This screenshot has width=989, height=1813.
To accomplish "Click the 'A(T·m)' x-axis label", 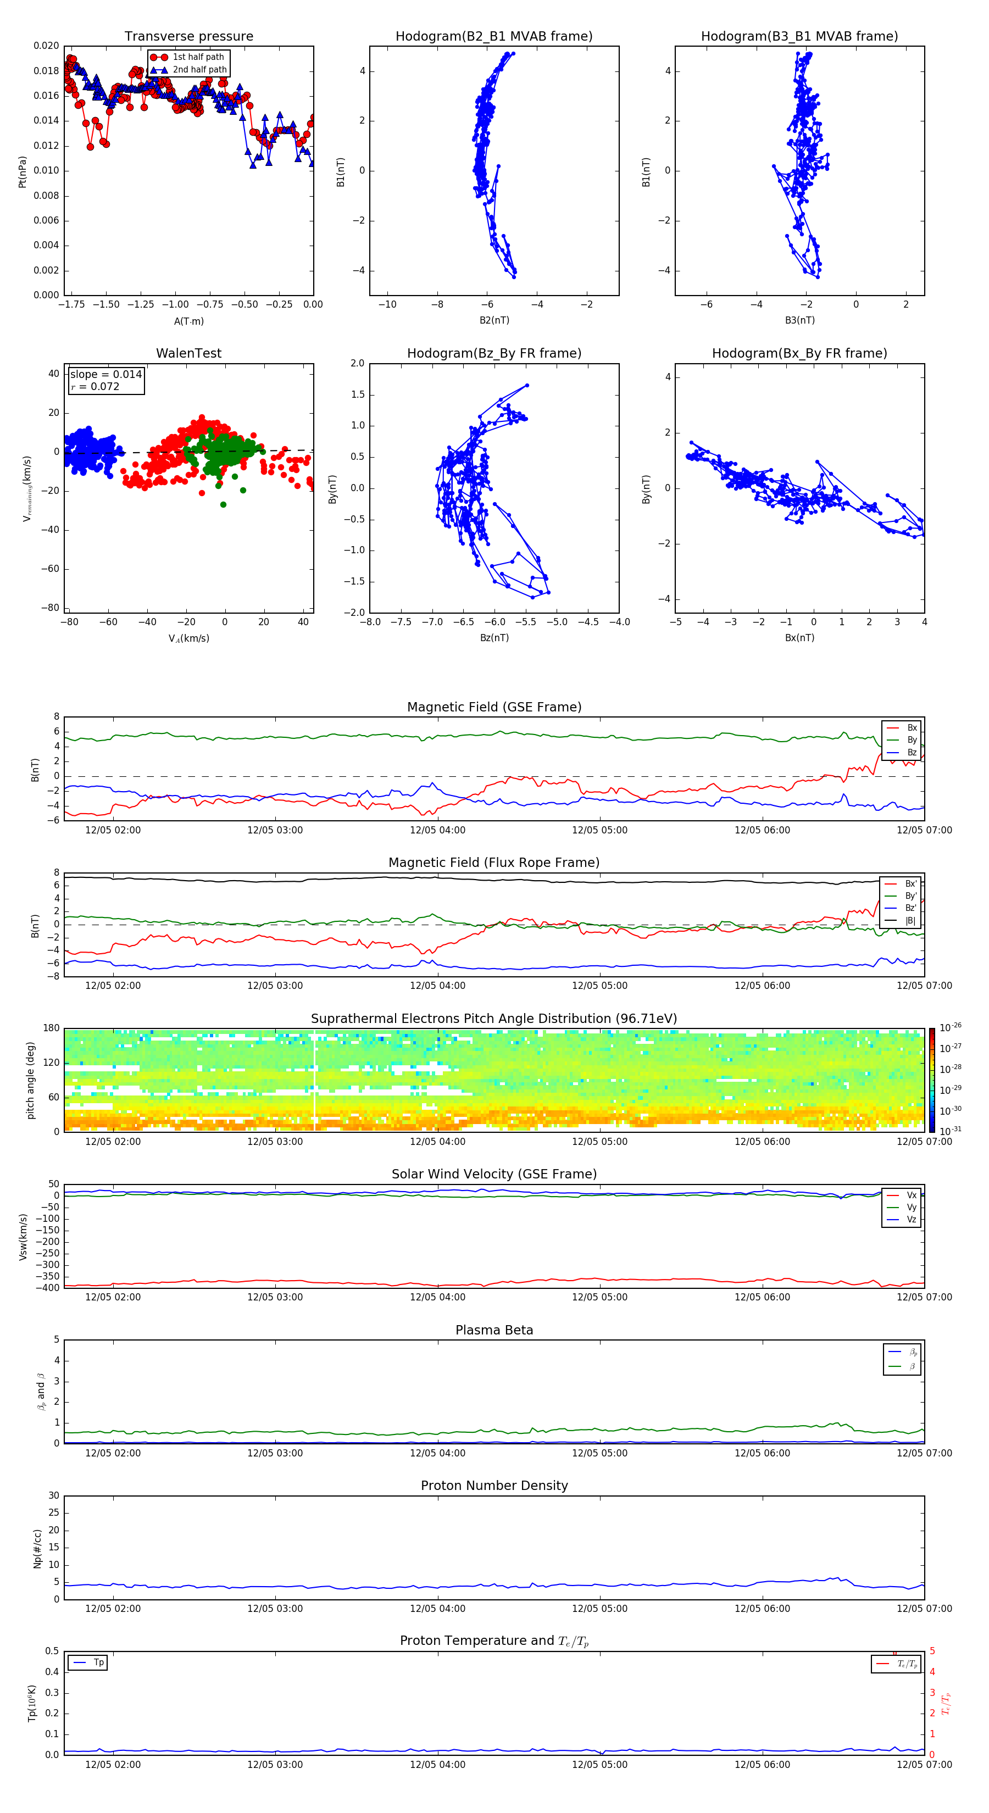I will [188, 321].
